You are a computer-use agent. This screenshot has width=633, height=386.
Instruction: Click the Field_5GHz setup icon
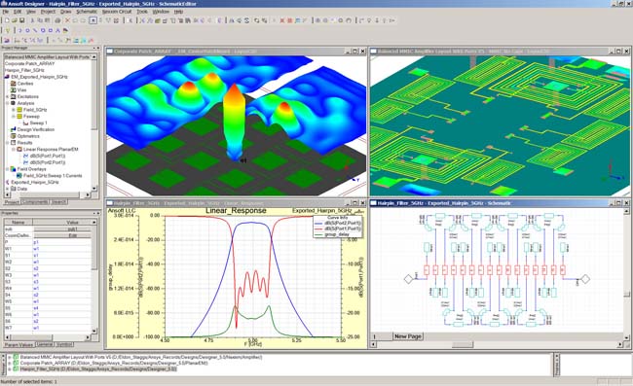pyautogui.click(x=19, y=110)
